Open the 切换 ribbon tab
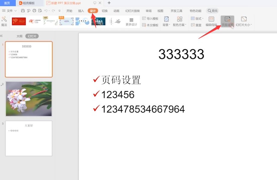 (x=105, y=11)
